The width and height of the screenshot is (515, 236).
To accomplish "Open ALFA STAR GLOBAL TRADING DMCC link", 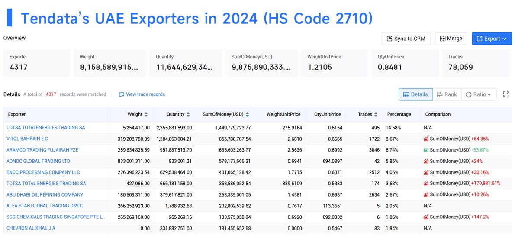I will (45, 206).
